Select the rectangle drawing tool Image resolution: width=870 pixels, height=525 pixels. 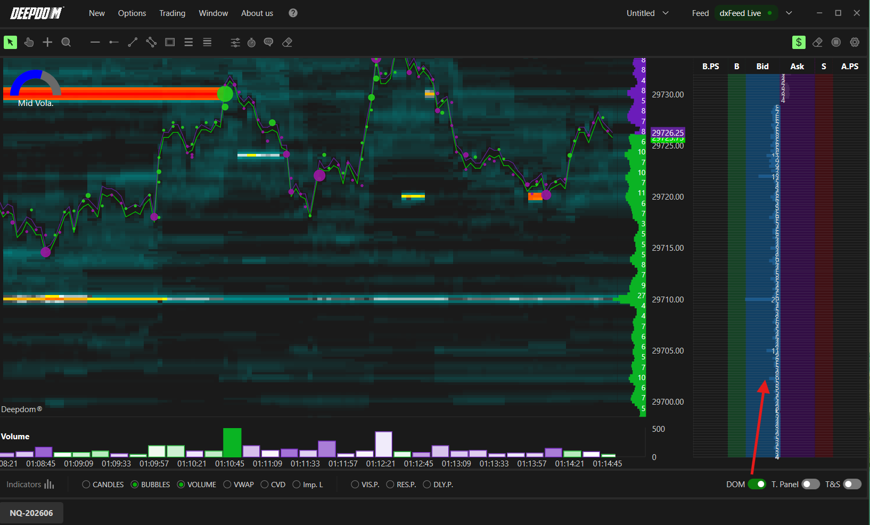170,42
